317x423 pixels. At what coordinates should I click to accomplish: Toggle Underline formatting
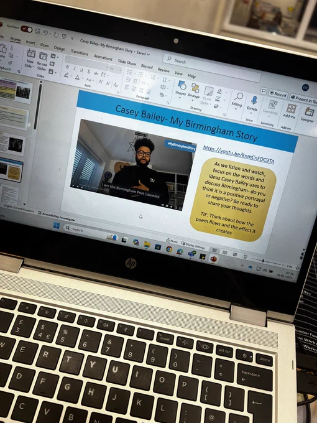click(81, 70)
